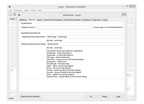Click the %date description line

(60, 66)
